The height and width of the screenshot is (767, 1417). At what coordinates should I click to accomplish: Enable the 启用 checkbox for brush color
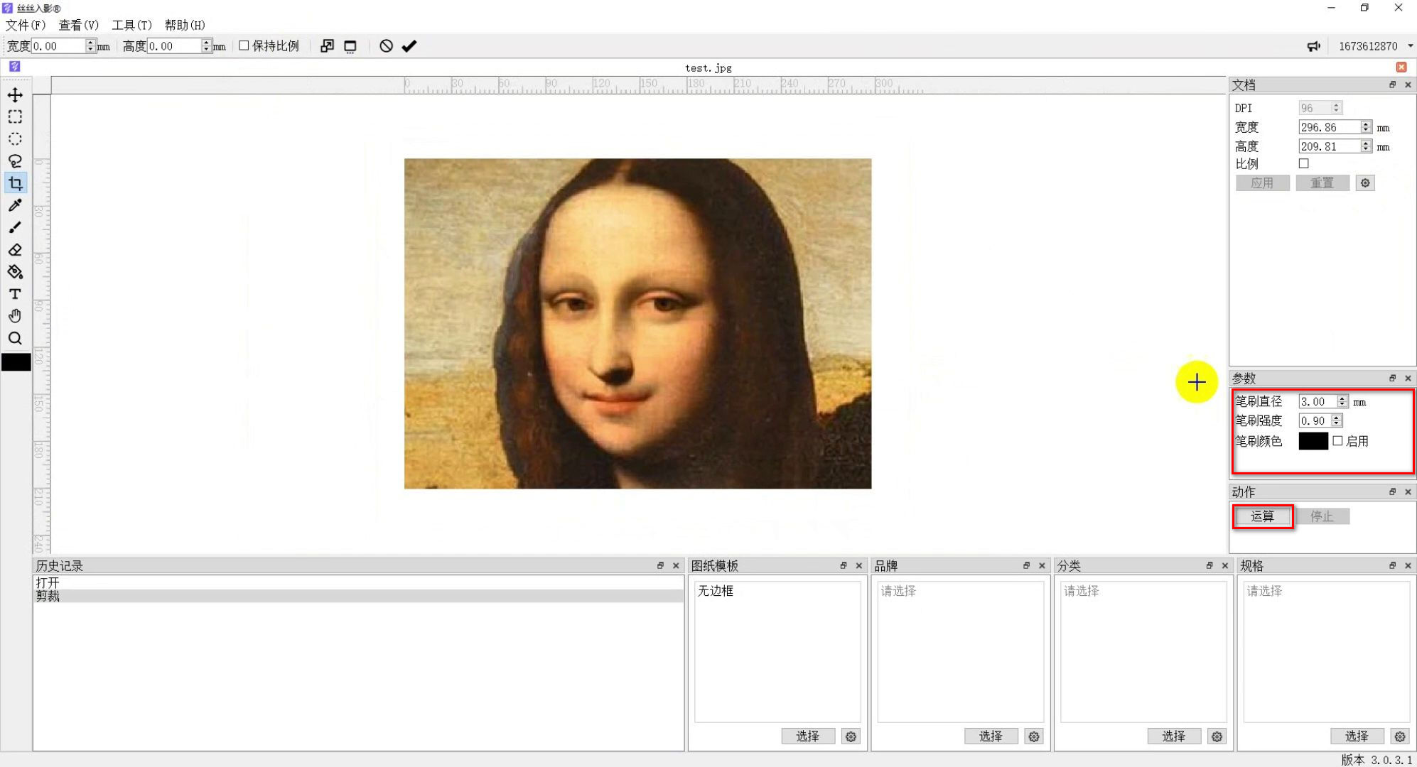coord(1339,441)
